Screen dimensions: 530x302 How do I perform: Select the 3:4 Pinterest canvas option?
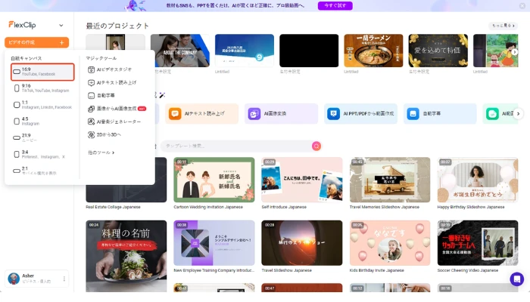point(42,154)
